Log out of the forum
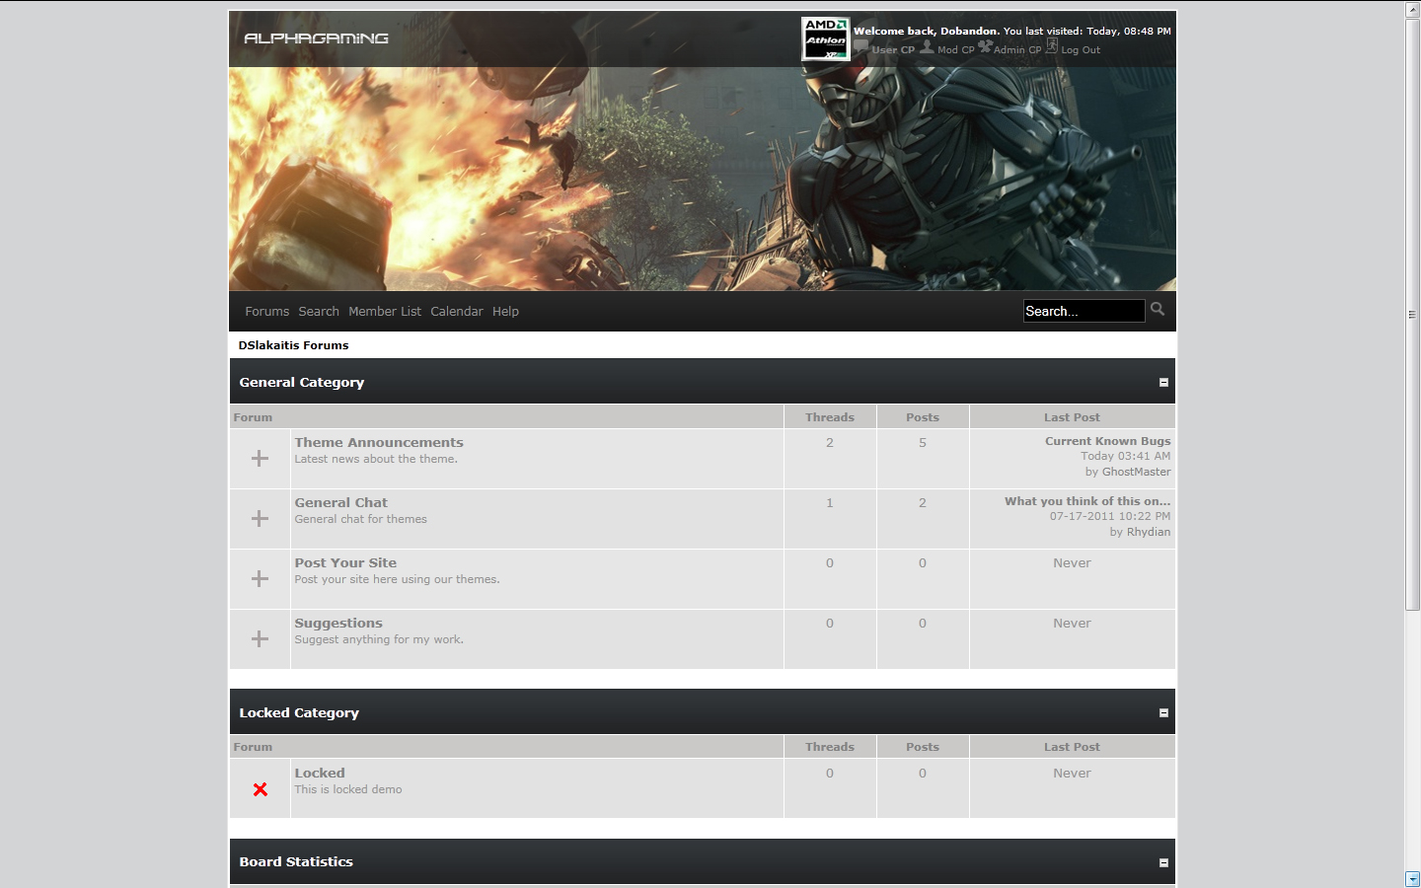 coord(1080,50)
